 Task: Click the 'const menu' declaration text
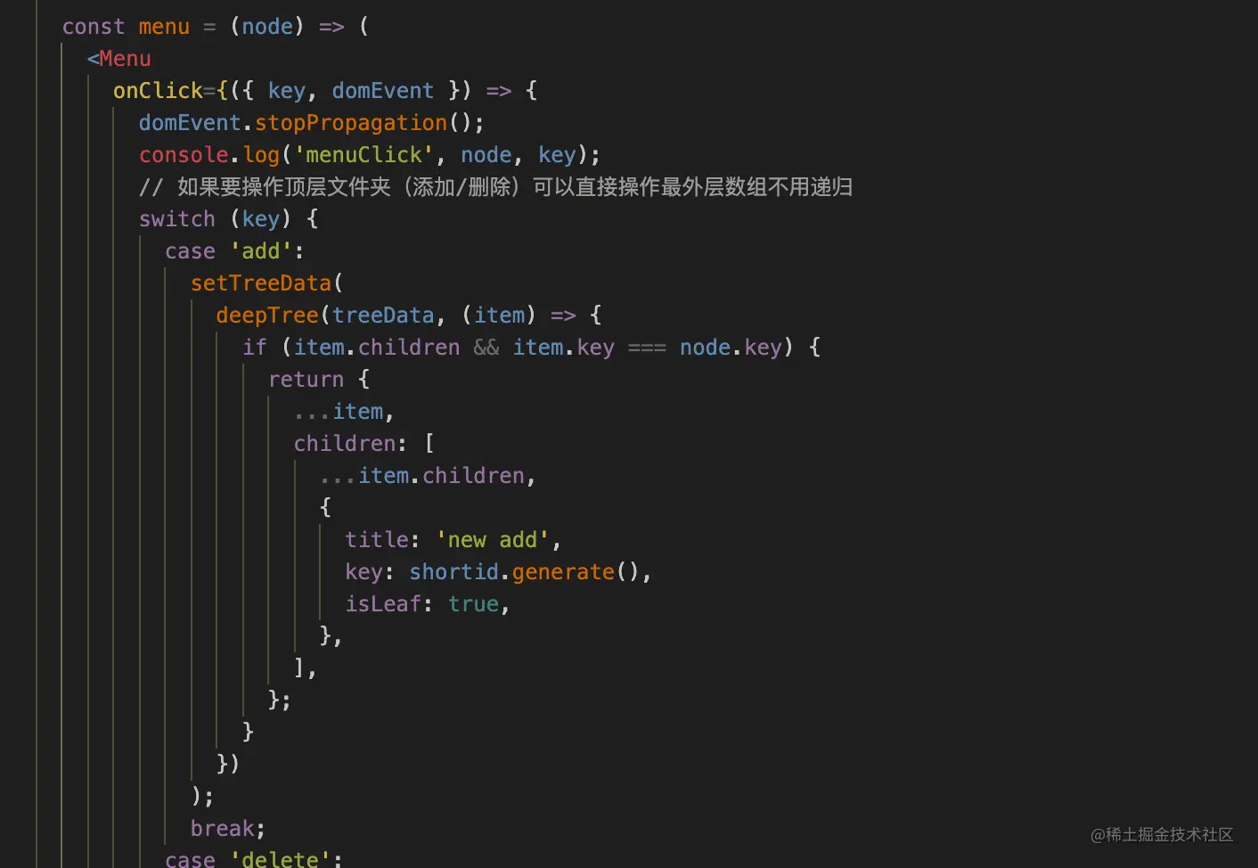126,27
